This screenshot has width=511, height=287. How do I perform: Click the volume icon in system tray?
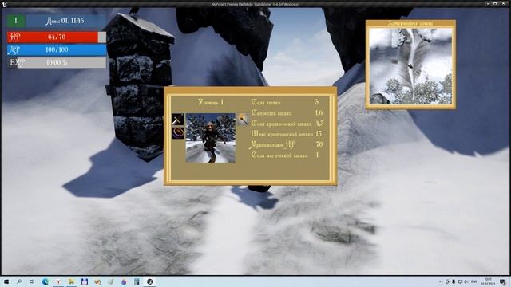click(x=466, y=281)
